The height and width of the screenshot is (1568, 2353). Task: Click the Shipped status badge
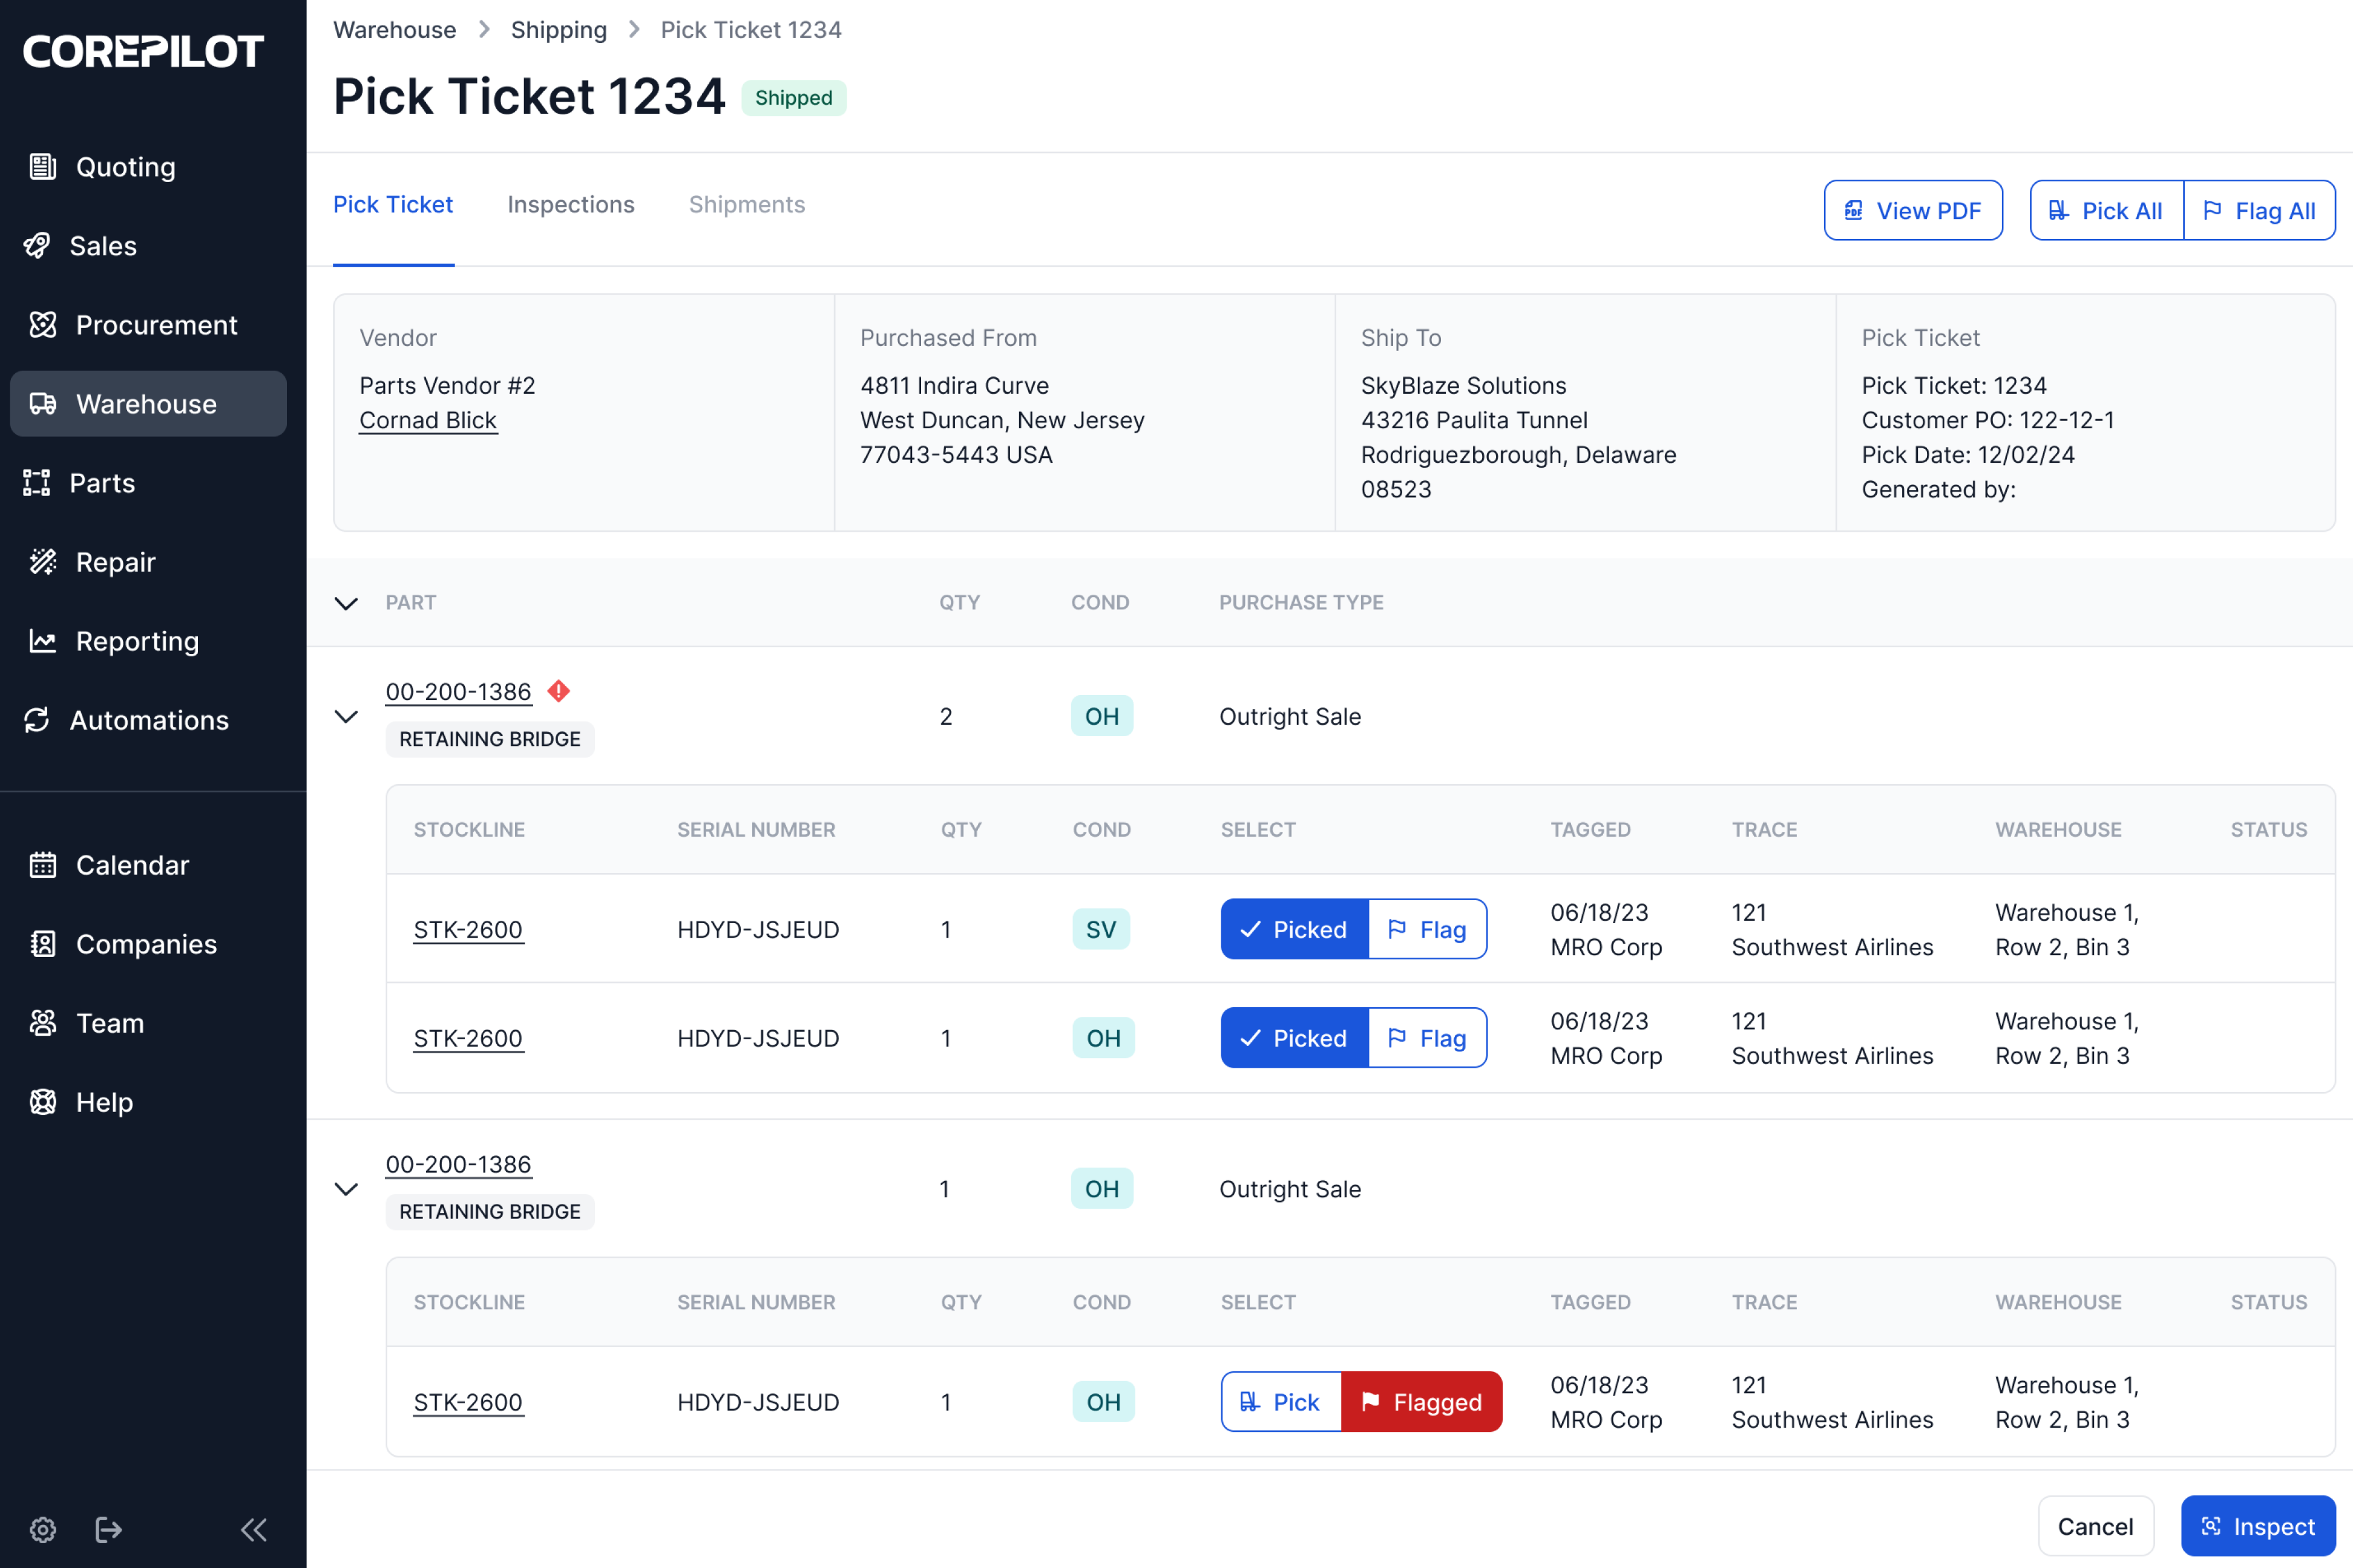[793, 98]
